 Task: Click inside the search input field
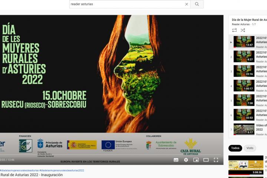point(126,4)
